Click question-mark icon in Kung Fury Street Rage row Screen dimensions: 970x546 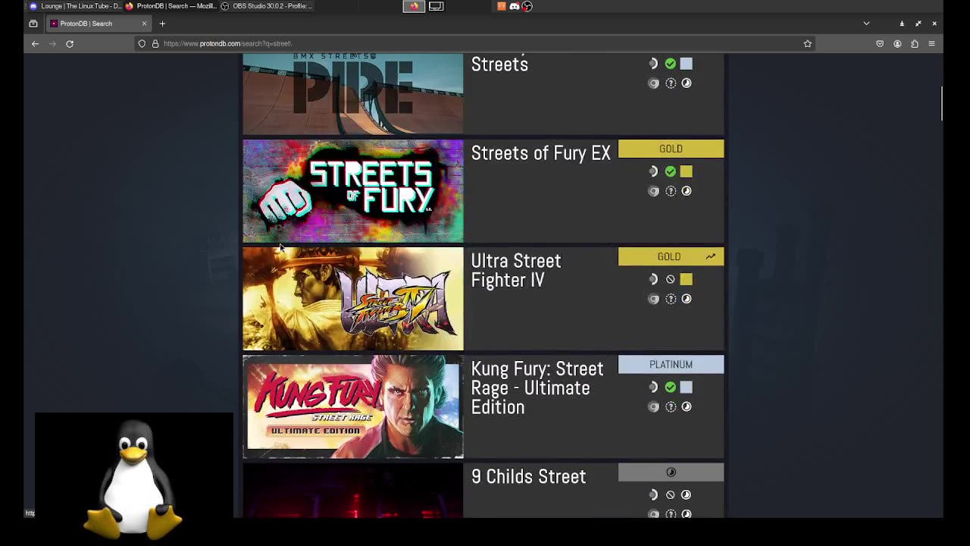tap(670, 406)
